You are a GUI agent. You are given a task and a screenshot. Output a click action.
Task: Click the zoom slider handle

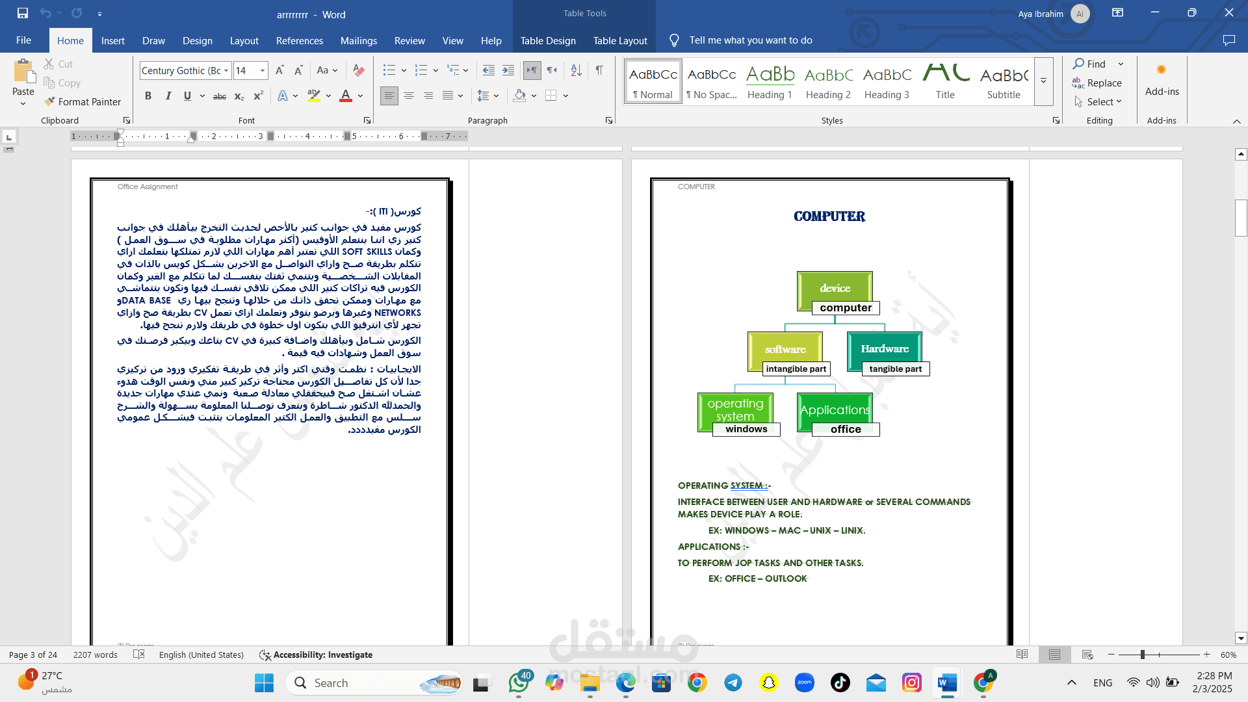click(1142, 655)
